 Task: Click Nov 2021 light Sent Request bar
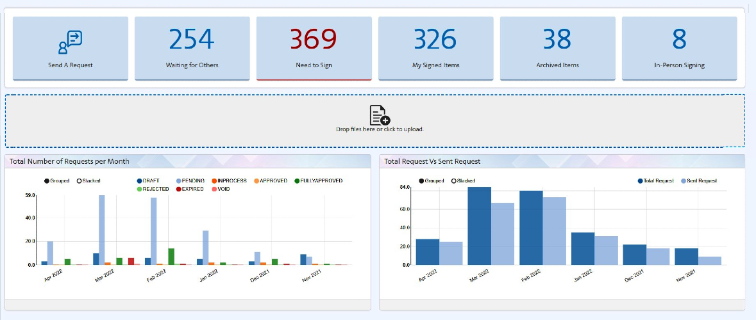pos(710,261)
